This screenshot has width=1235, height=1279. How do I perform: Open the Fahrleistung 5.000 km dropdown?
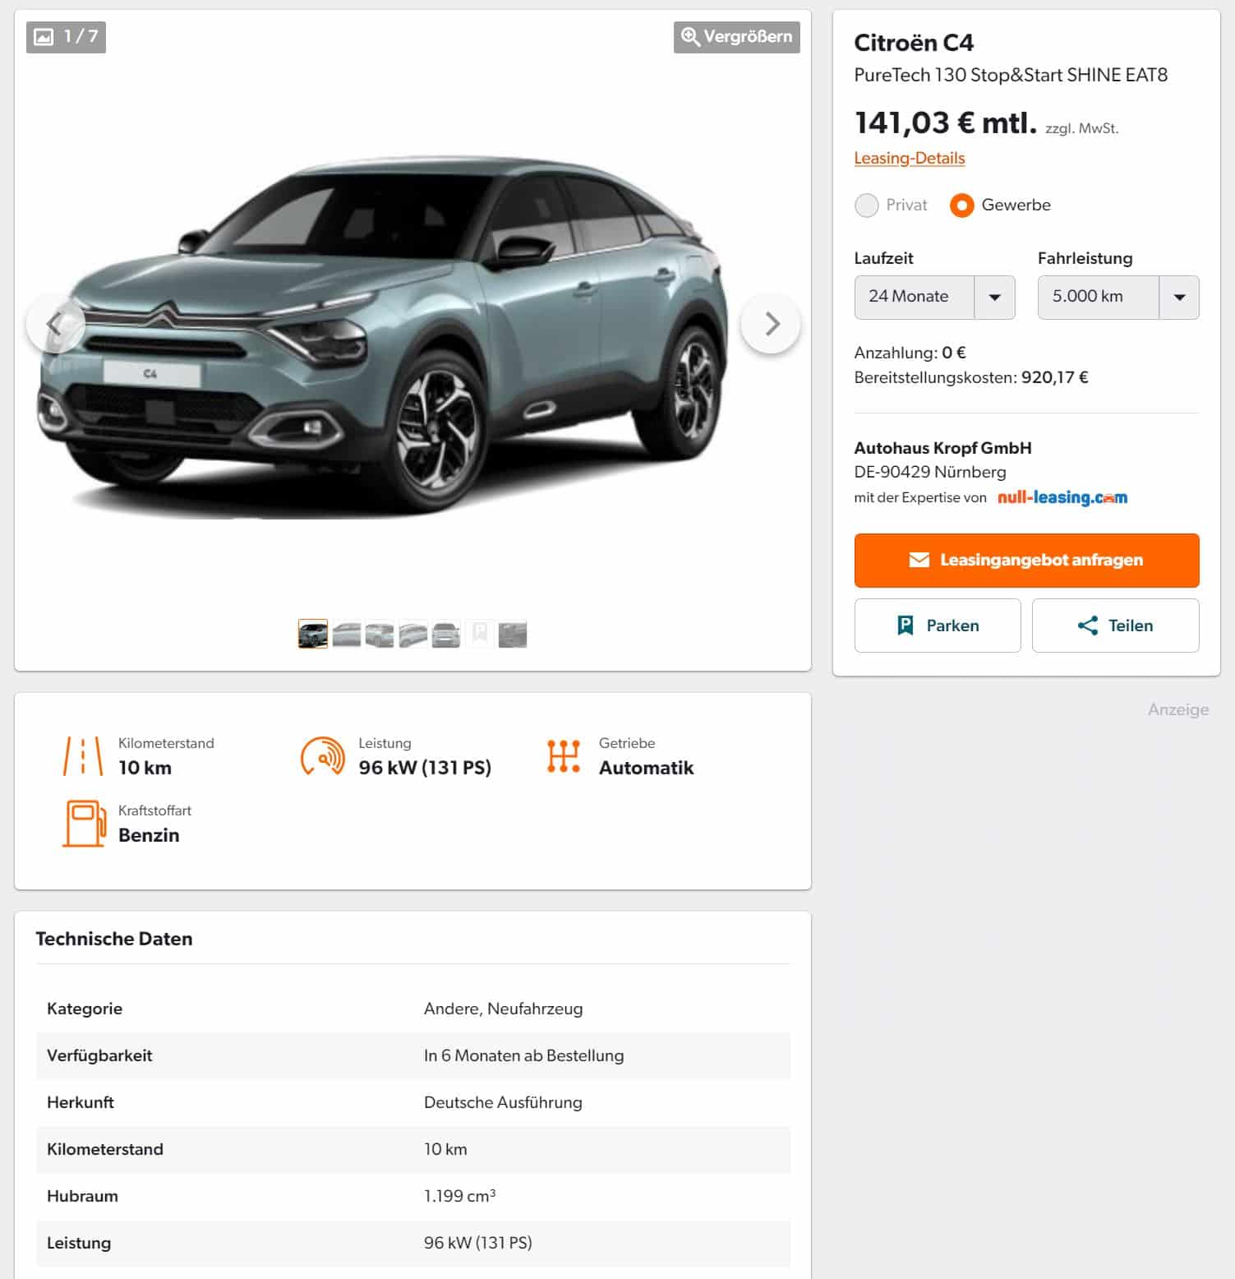click(x=1117, y=298)
